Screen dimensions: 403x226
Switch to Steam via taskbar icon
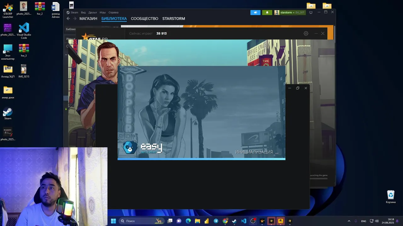pyautogui.click(x=234, y=221)
